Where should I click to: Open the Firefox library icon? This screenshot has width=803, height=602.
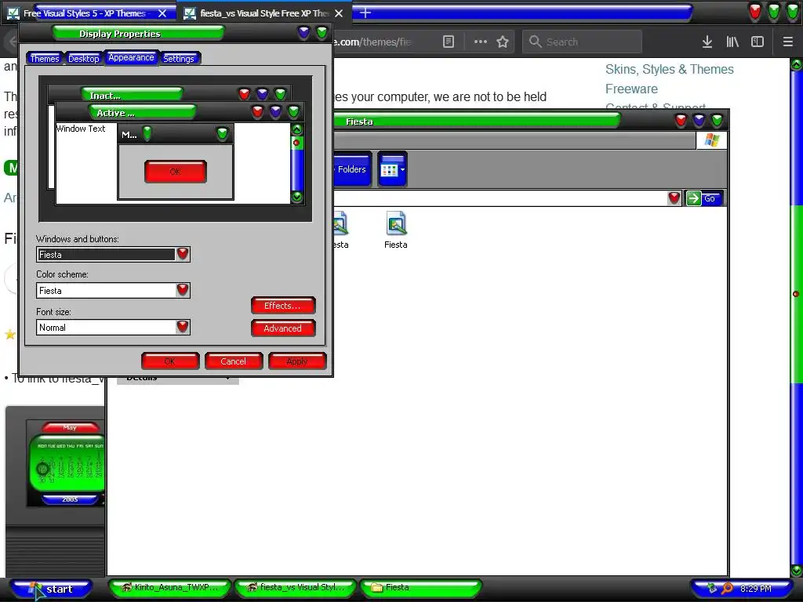pos(732,42)
